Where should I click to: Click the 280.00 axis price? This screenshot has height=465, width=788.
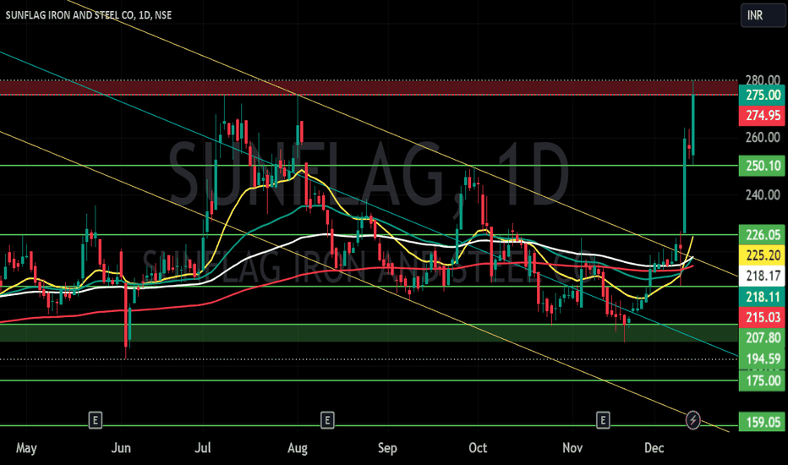click(763, 80)
